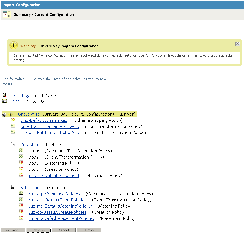Click the "Drivers May Require Configuration" warning title
Screen dimensions: 244x234
tap(69, 46)
